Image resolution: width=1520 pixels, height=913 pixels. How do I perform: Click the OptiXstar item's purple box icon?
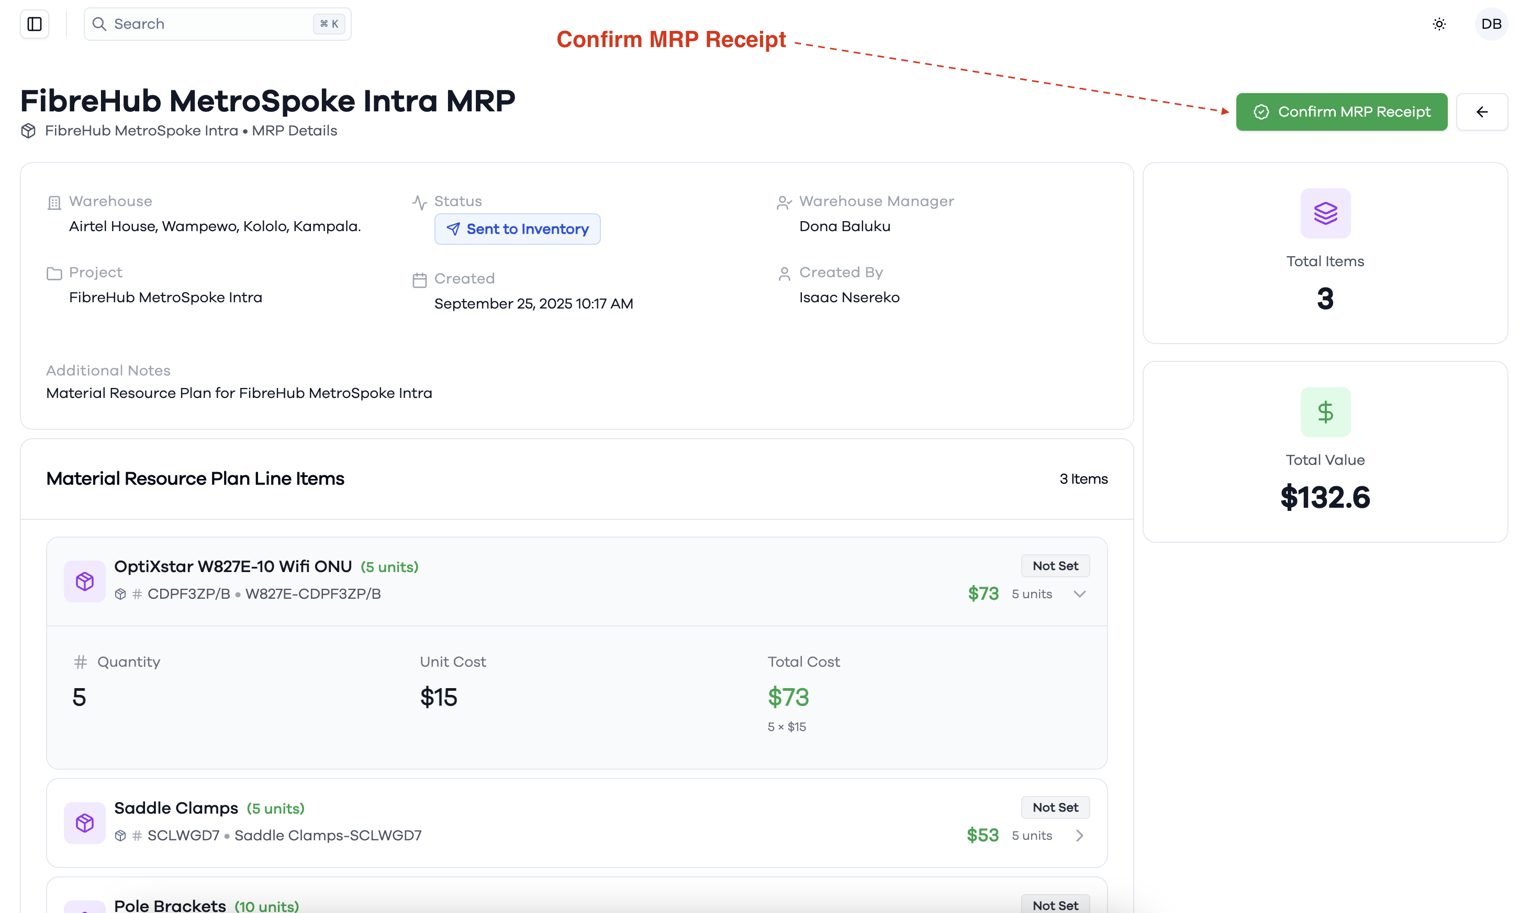coord(85,581)
